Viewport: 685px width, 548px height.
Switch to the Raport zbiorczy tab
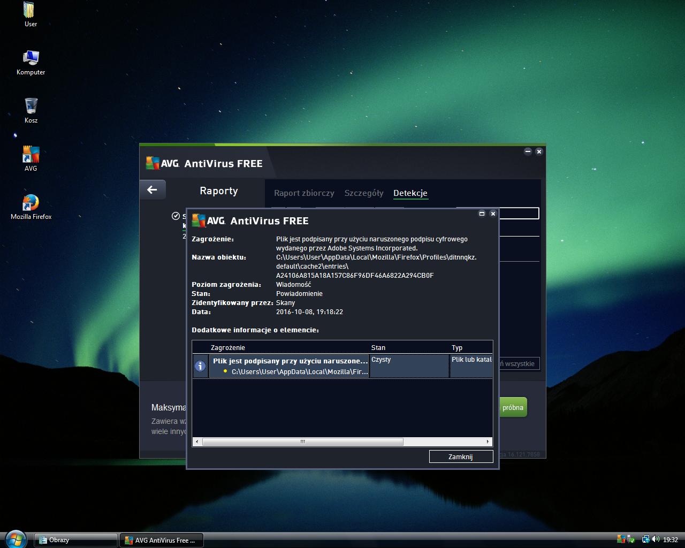pos(304,193)
